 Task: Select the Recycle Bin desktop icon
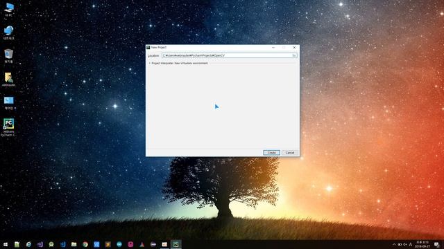[x=8, y=56]
